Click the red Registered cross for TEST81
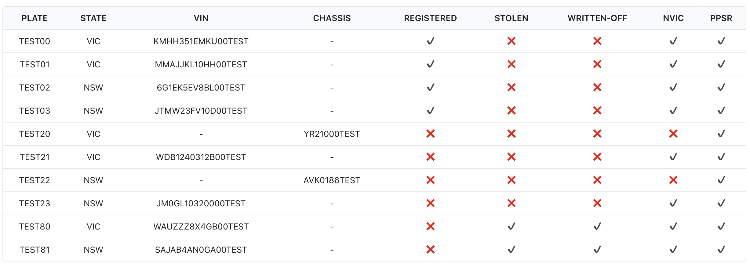 tap(430, 250)
